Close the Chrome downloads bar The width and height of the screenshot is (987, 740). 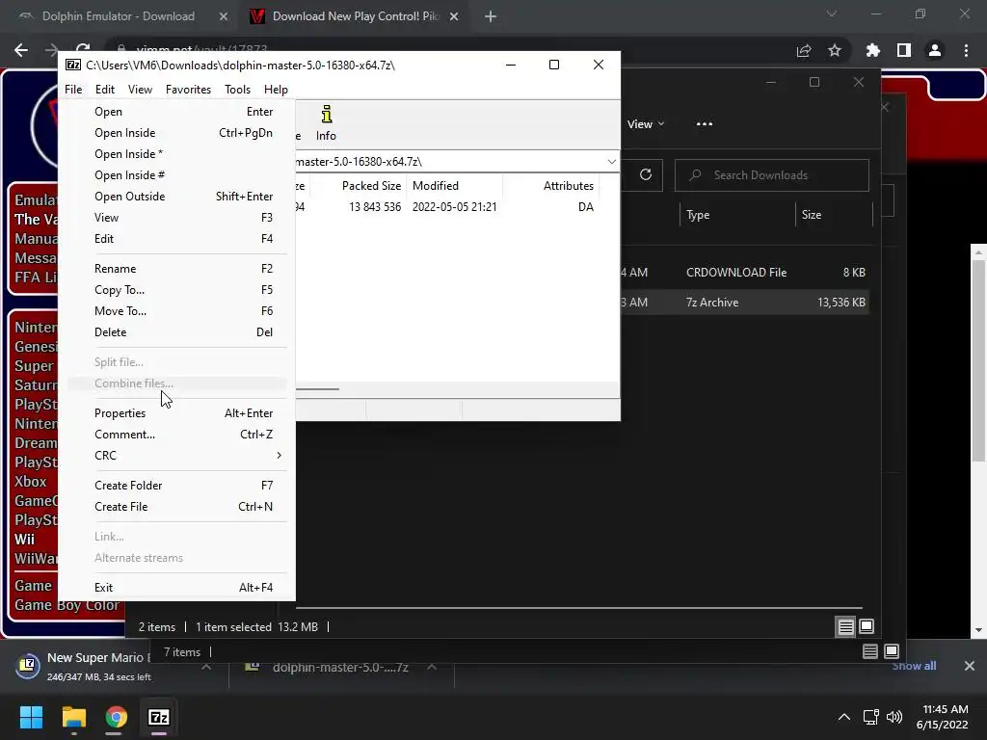(970, 666)
